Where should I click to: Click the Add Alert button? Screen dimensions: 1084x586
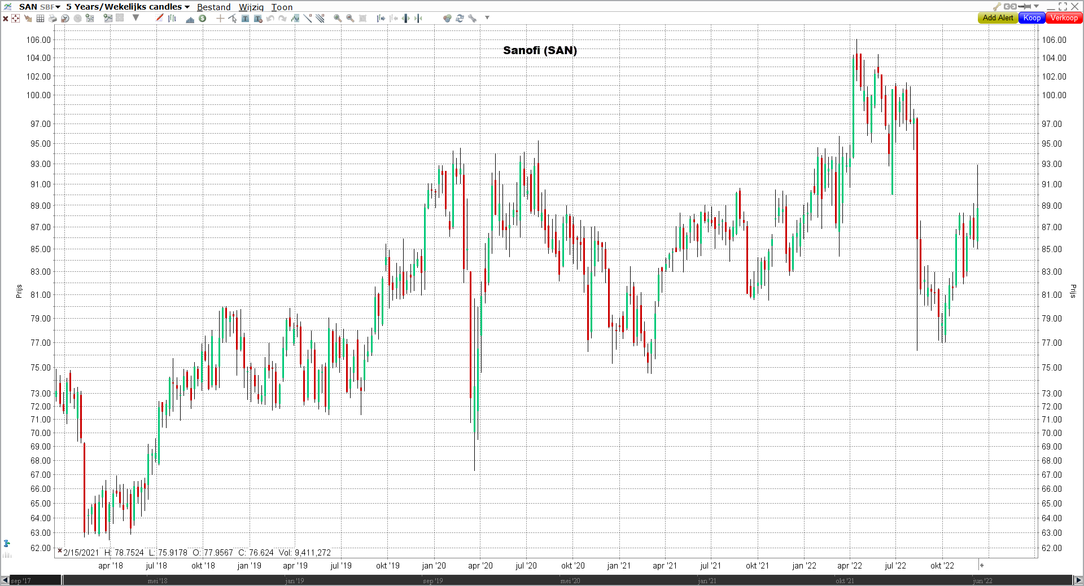coord(998,18)
